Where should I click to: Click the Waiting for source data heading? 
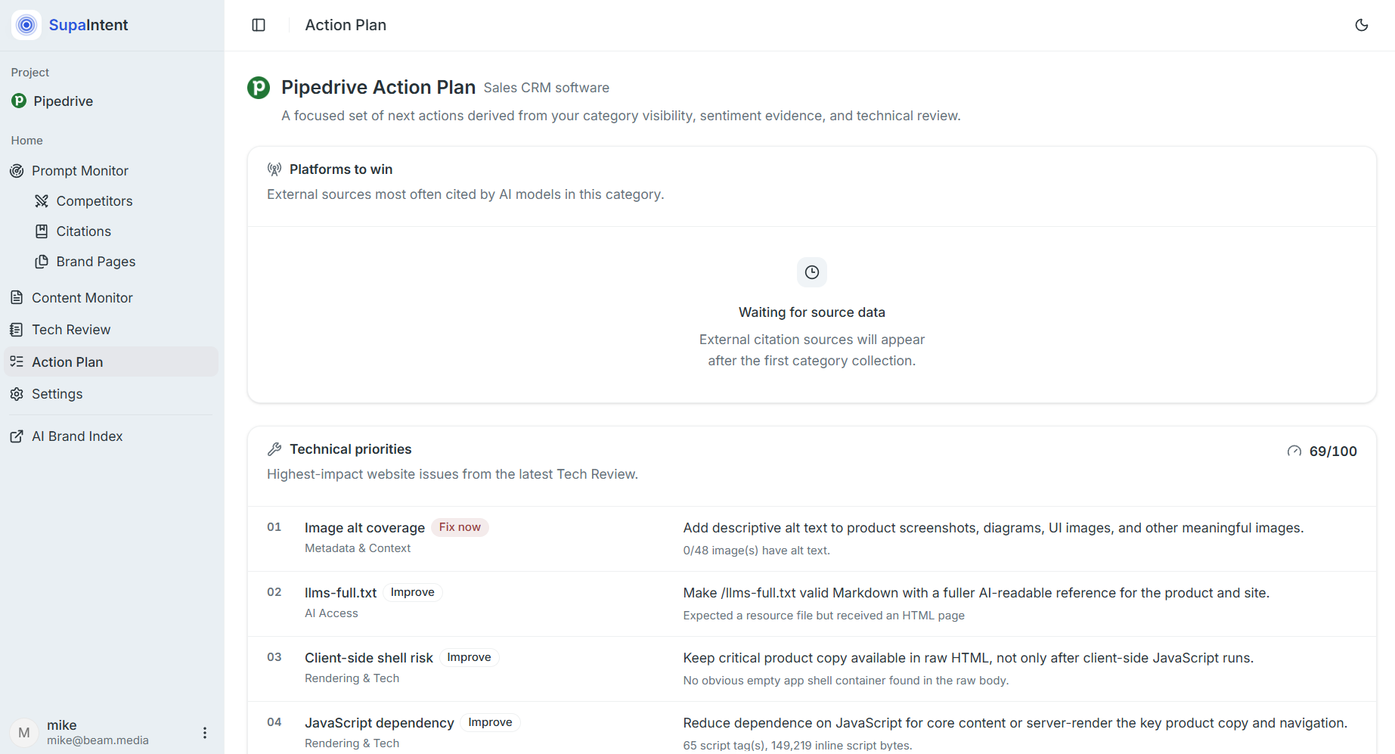pos(812,312)
